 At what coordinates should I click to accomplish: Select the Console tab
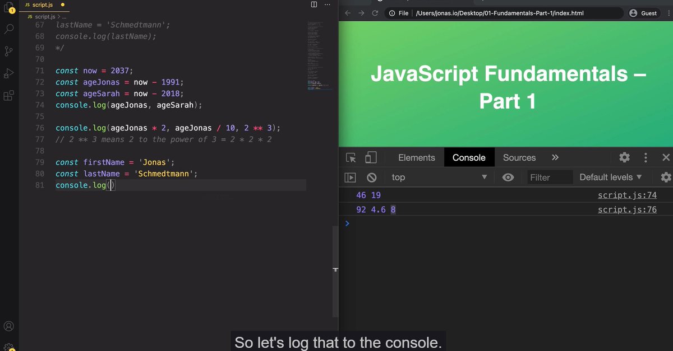469,158
